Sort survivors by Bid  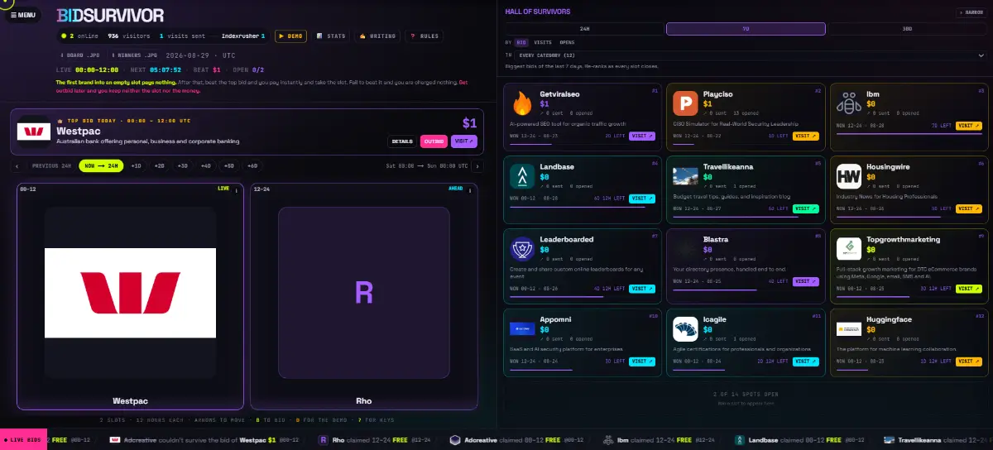click(x=521, y=41)
